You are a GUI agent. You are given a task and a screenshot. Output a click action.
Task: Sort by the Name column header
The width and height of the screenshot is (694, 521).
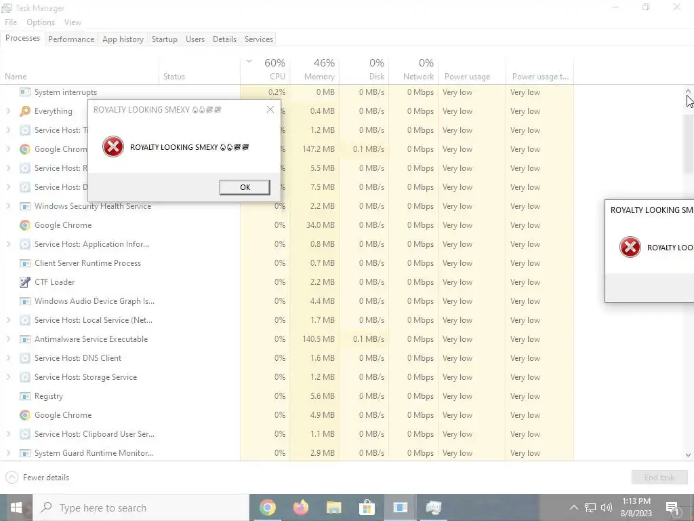click(x=80, y=71)
